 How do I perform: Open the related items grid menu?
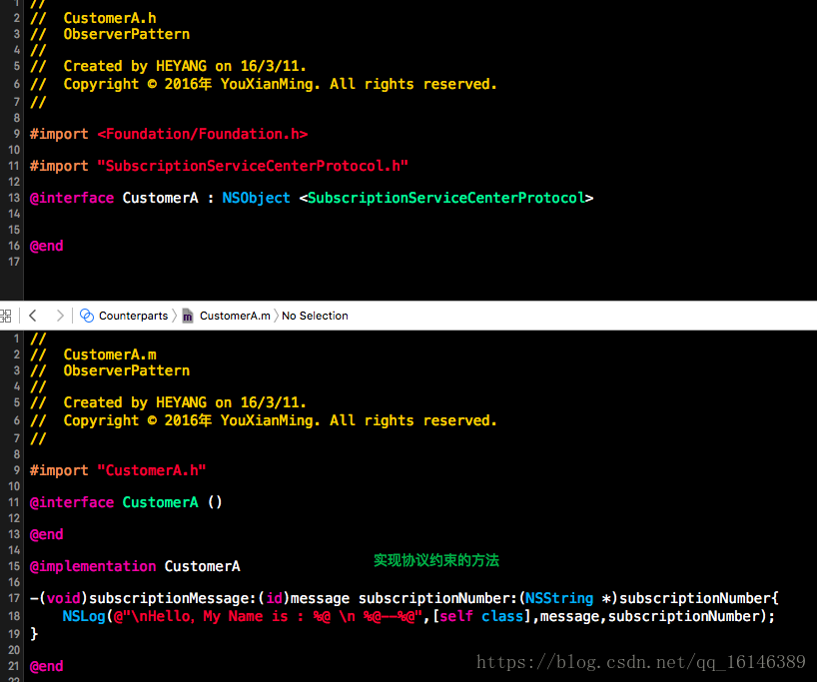5,316
